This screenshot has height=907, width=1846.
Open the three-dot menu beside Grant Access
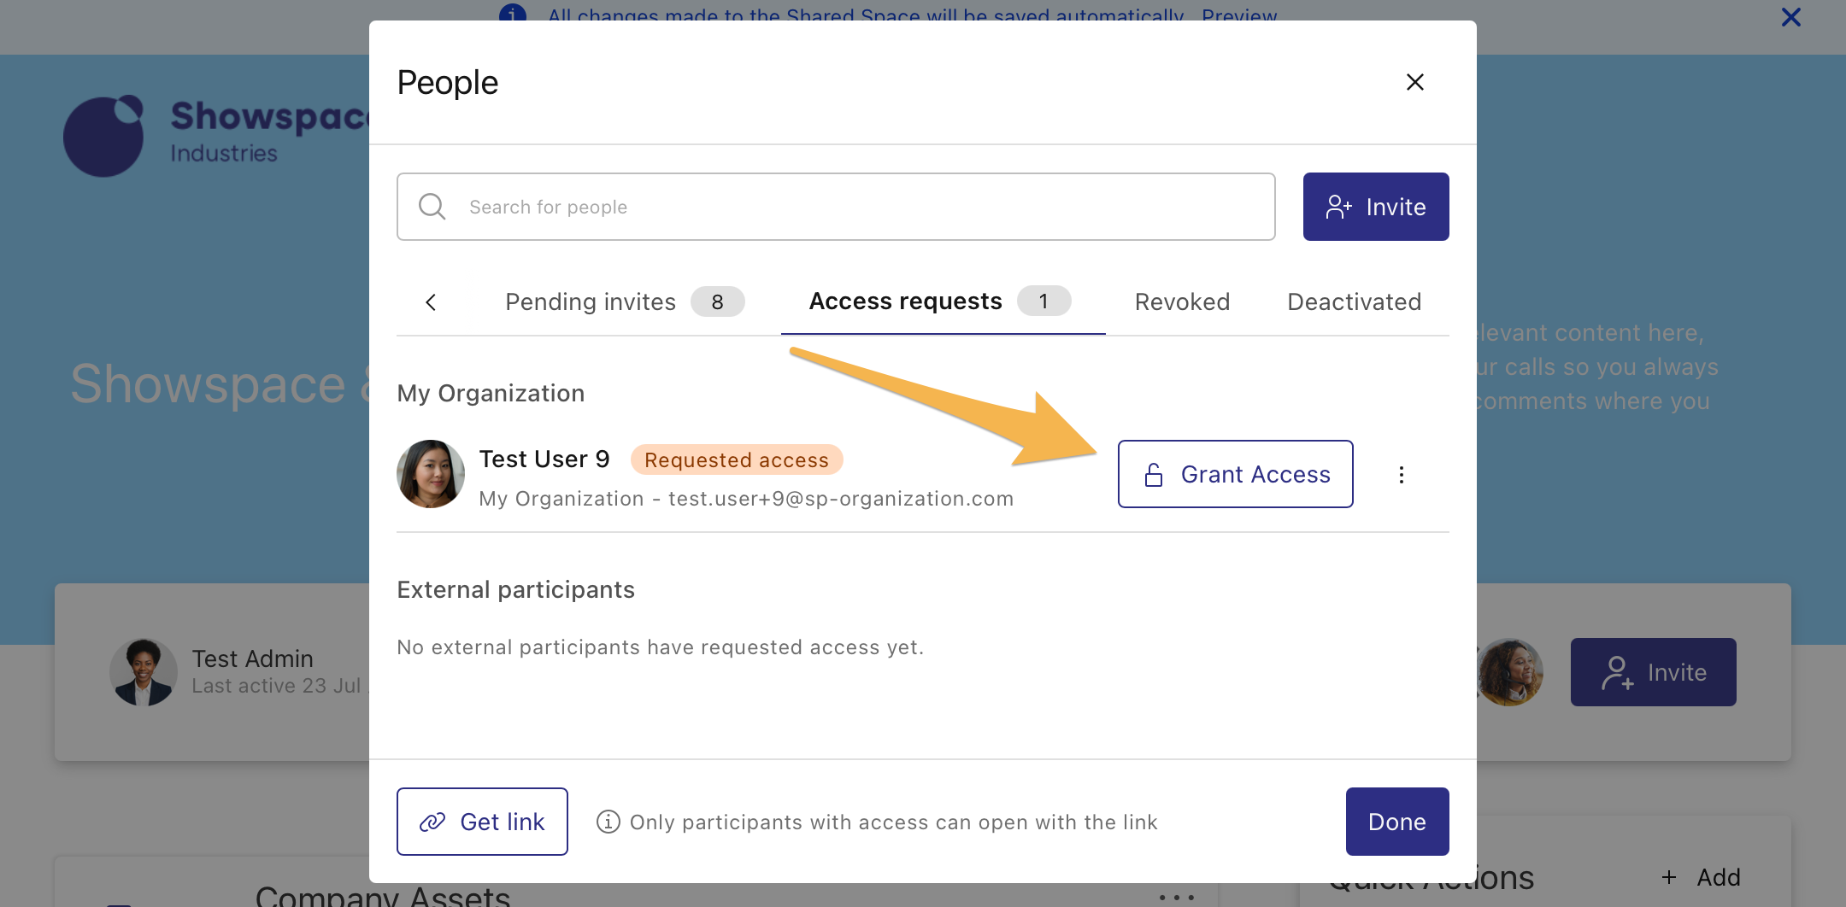[x=1402, y=474]
